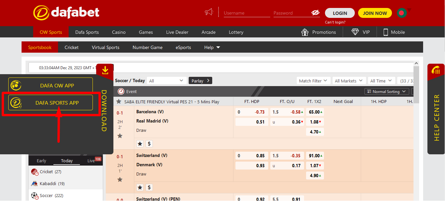445x201 pixels.
Task: Click Barcelona FT.HDP odds -0.73
Action: [252, 112]
